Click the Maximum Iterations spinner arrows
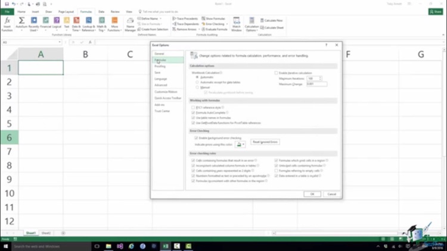The image size is (447, 251). (320, 79)
